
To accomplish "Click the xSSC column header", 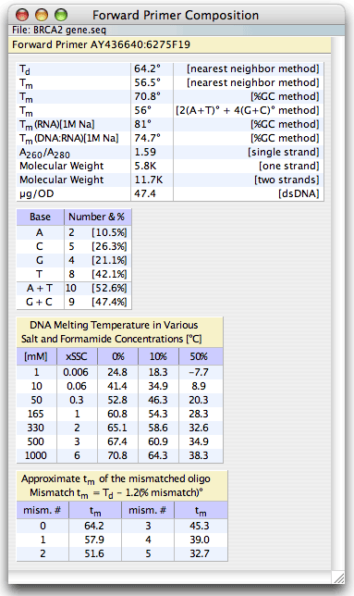I will click(77, 356).
